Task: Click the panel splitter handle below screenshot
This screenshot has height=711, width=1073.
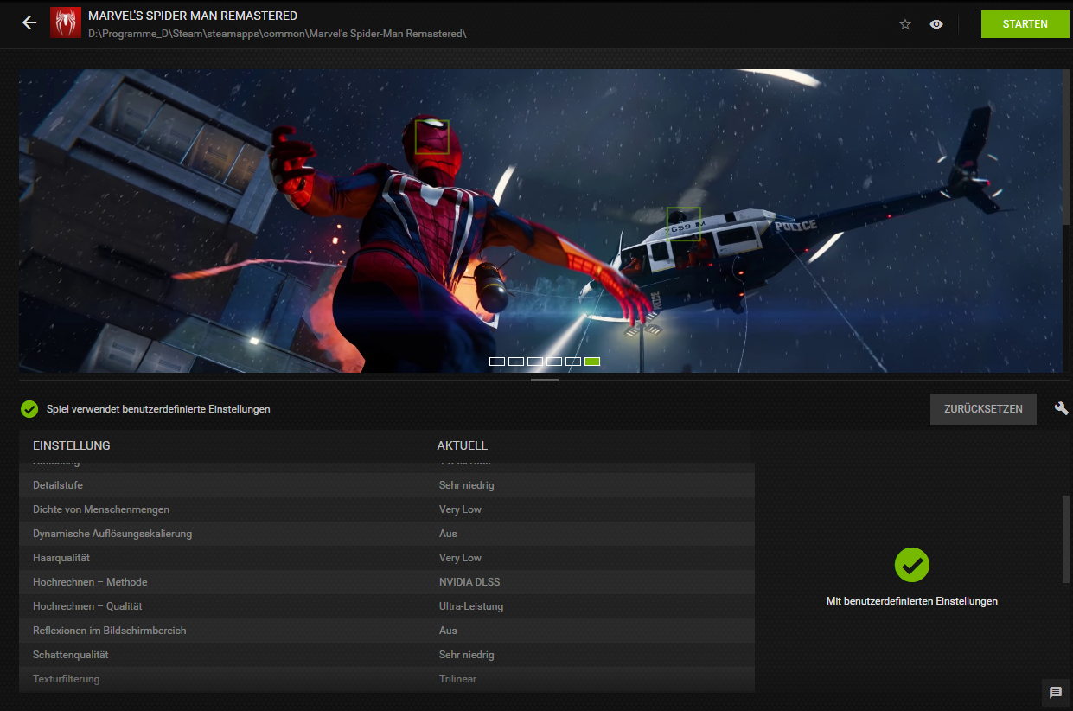Action: [x=545, y=380]
